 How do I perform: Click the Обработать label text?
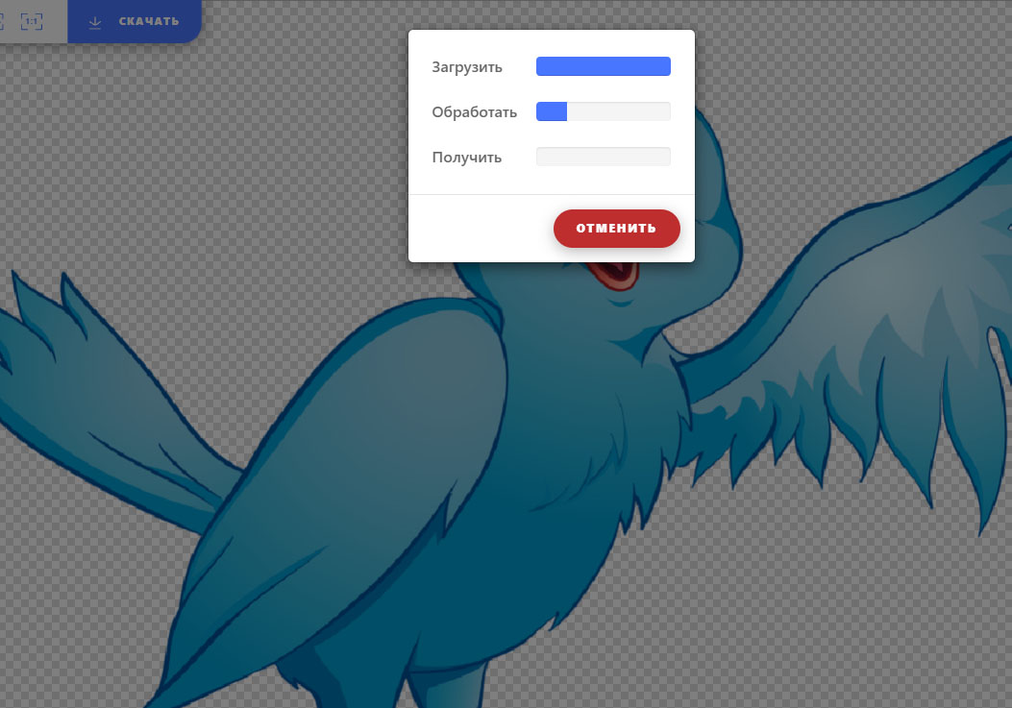click(x=475, y=112)
